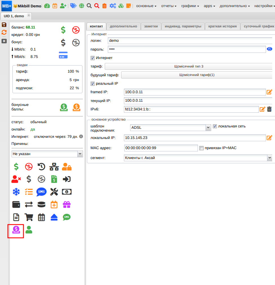Switch to краткая история tab

[x=222, y=26]
